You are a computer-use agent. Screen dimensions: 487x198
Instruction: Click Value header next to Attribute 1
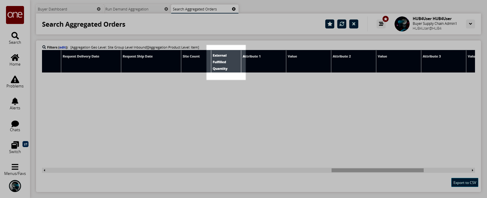coord(308,61)
